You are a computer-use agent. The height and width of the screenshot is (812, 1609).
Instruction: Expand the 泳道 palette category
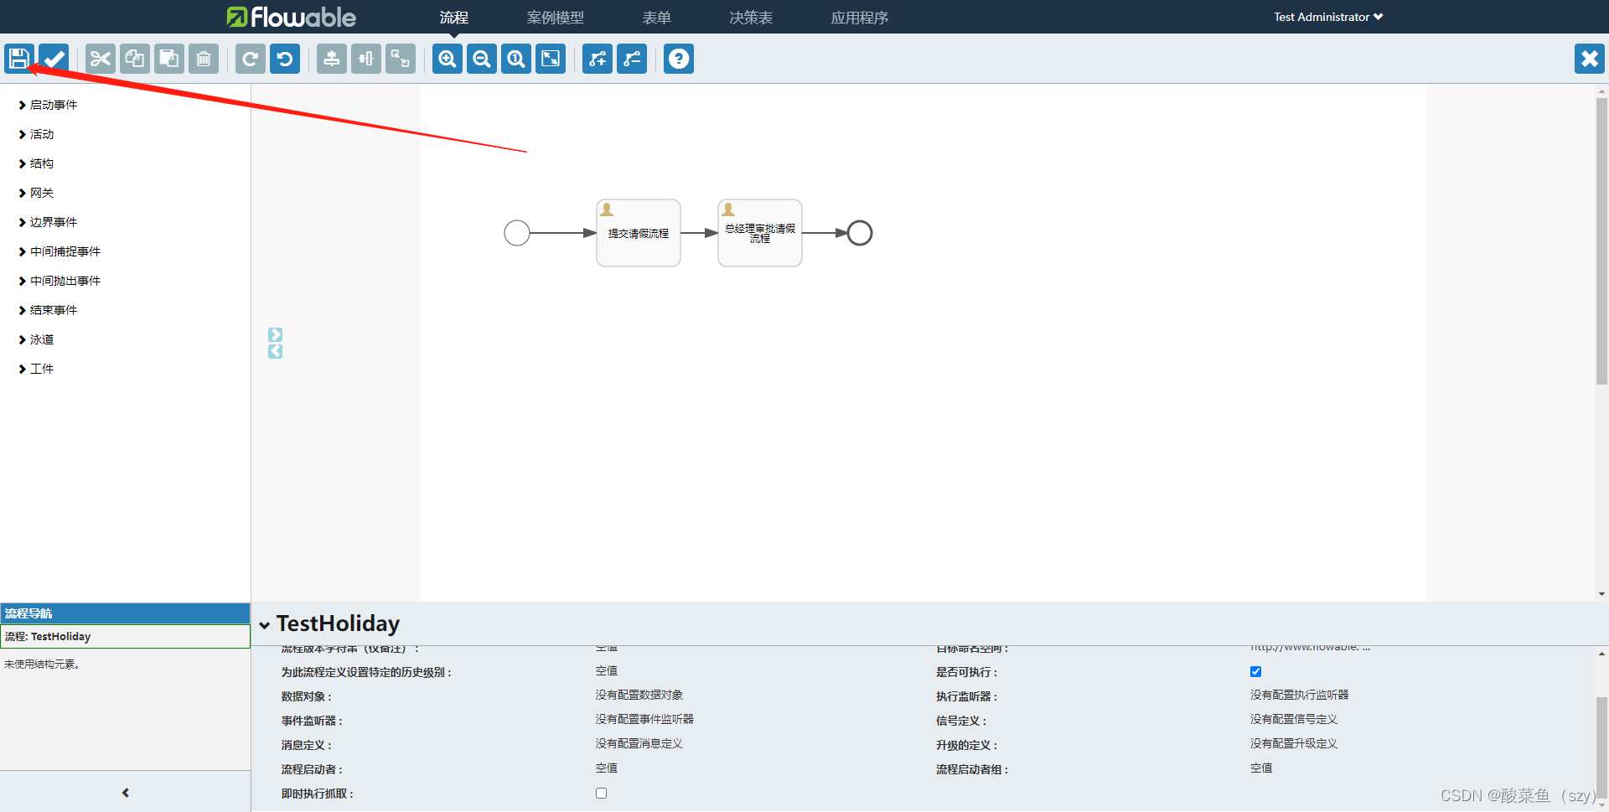click(x=42, y=339)
